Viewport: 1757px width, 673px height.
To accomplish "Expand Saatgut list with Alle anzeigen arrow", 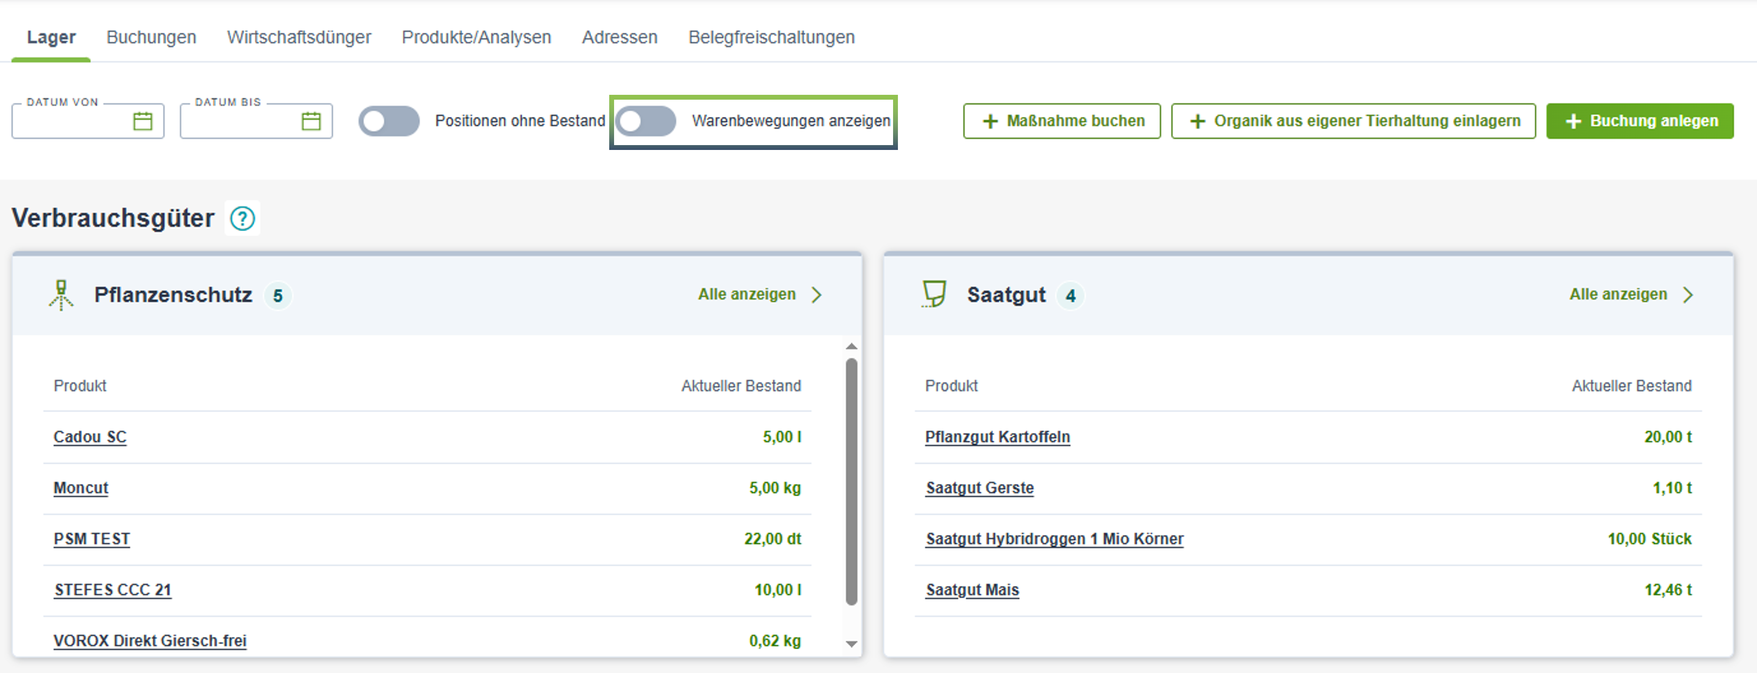I will [1687, 295].
